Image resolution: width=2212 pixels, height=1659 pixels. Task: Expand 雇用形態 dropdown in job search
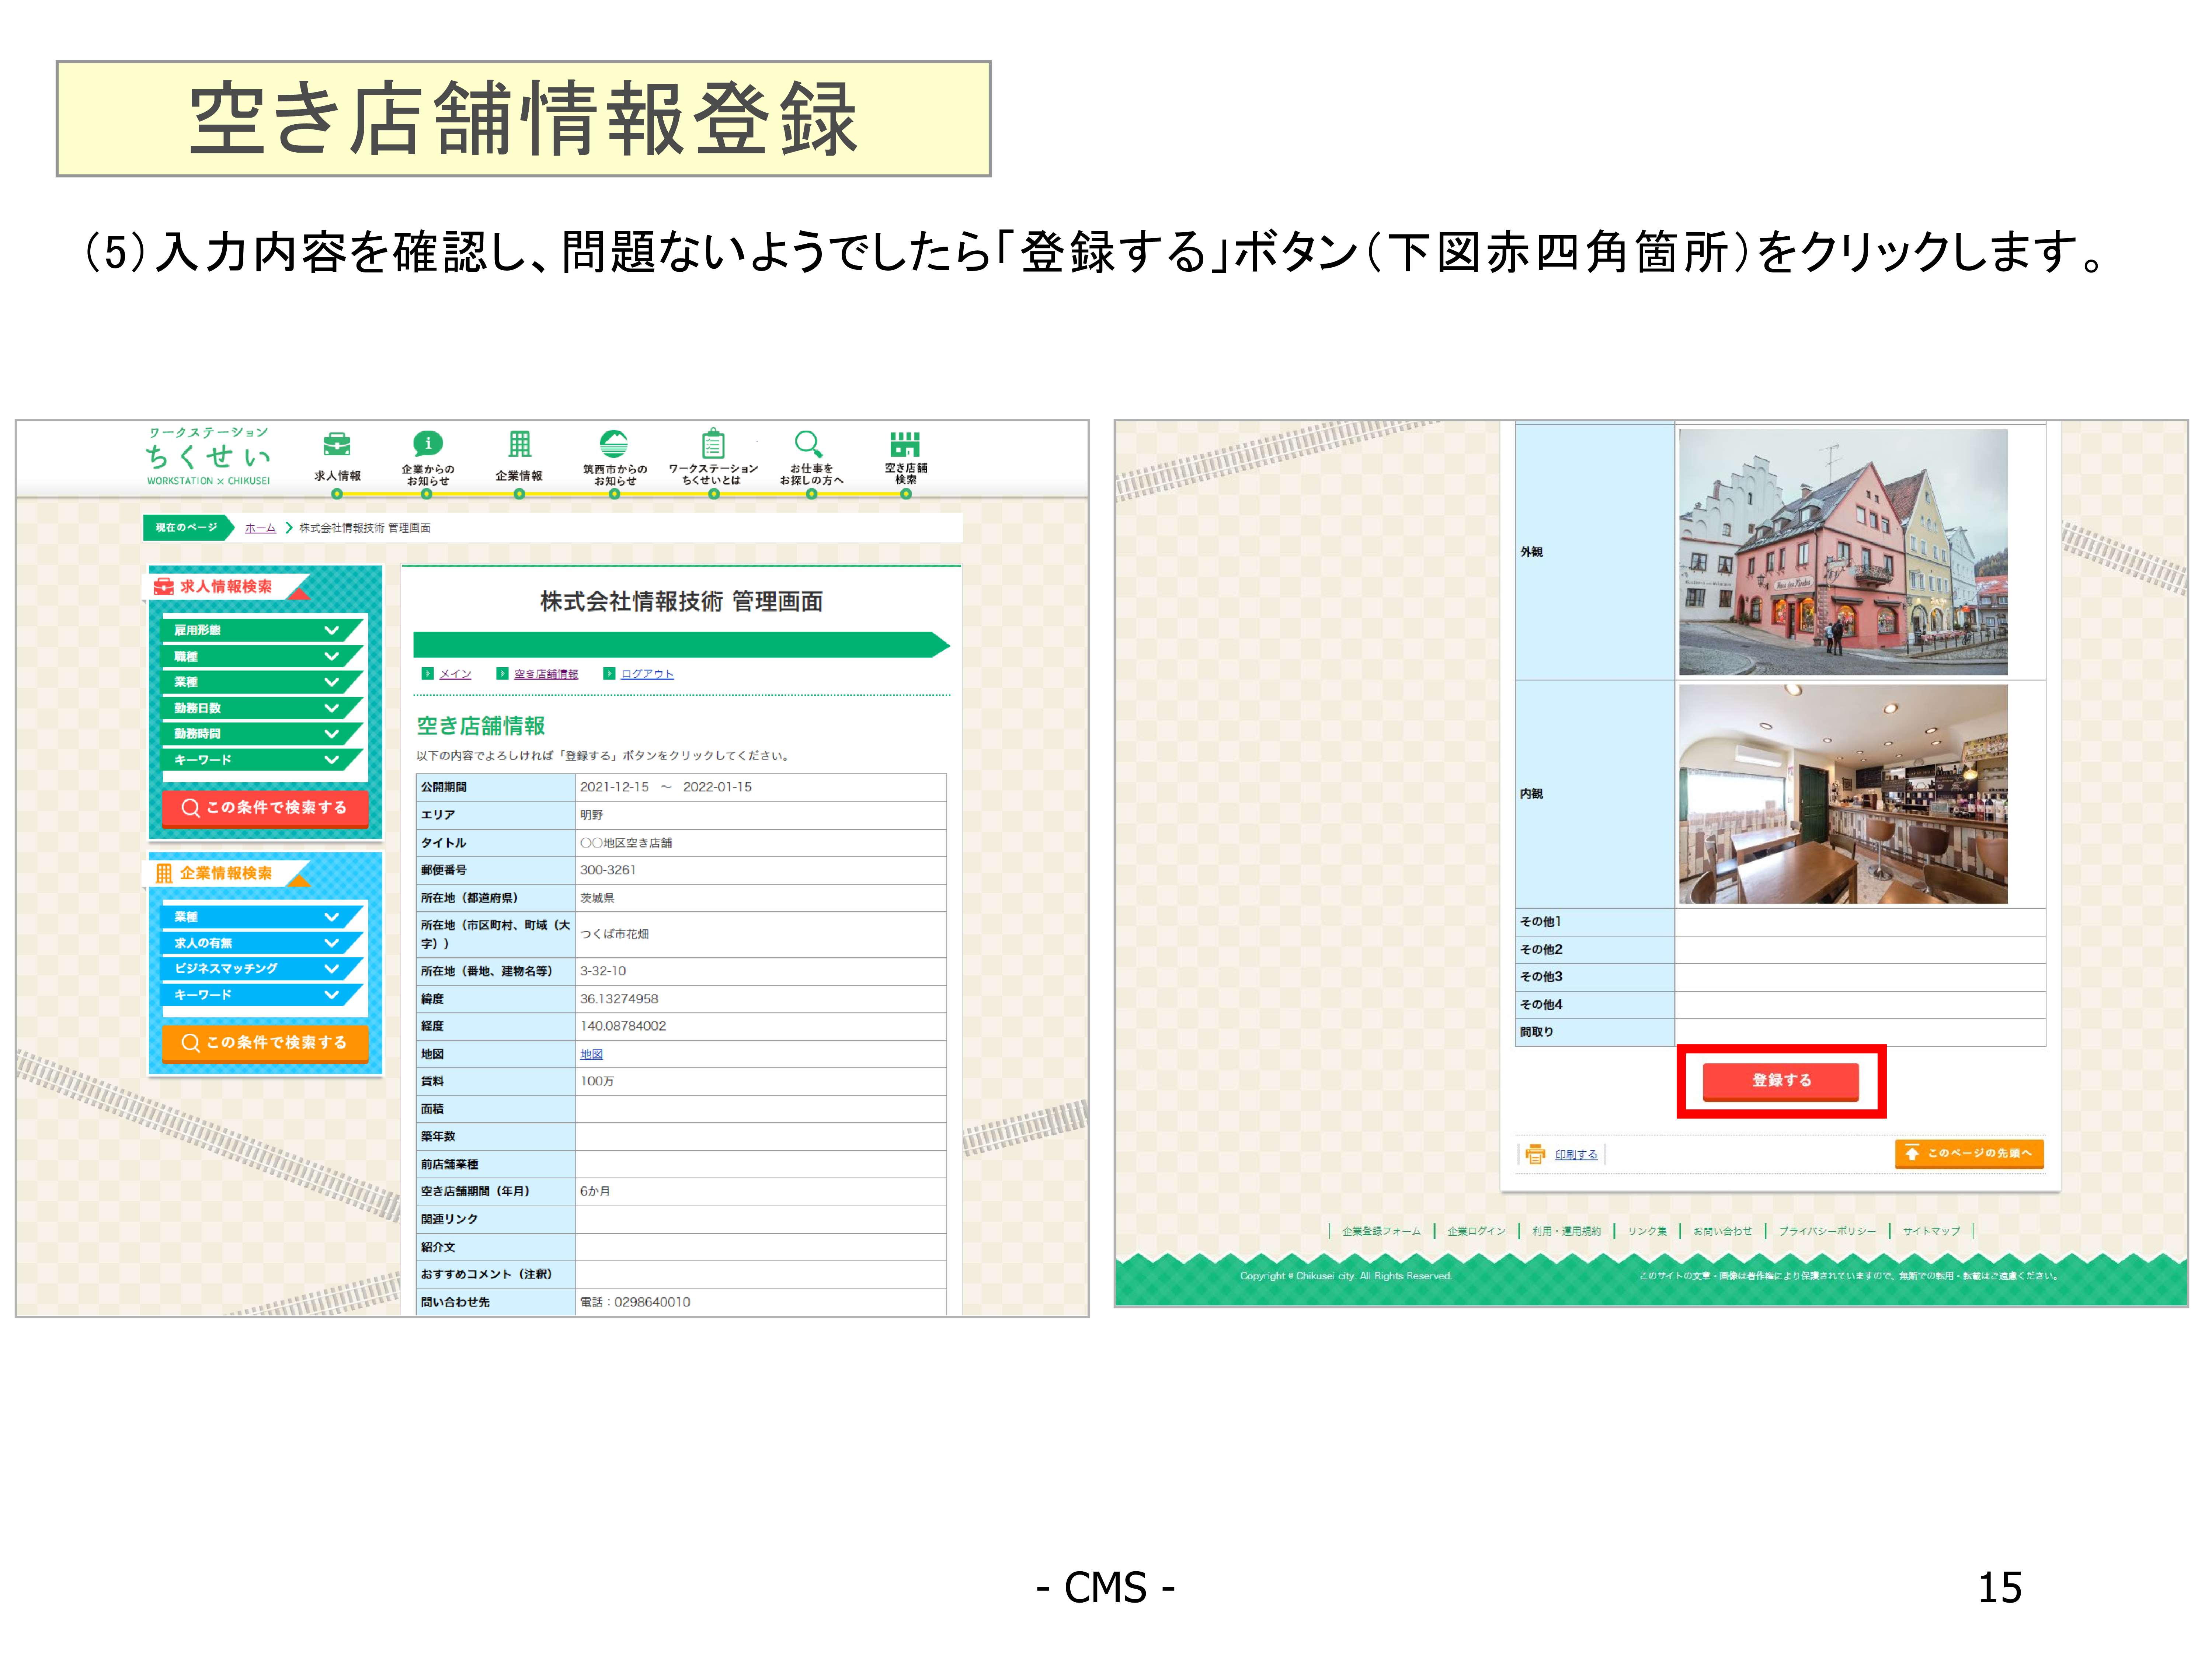point(262,630)
